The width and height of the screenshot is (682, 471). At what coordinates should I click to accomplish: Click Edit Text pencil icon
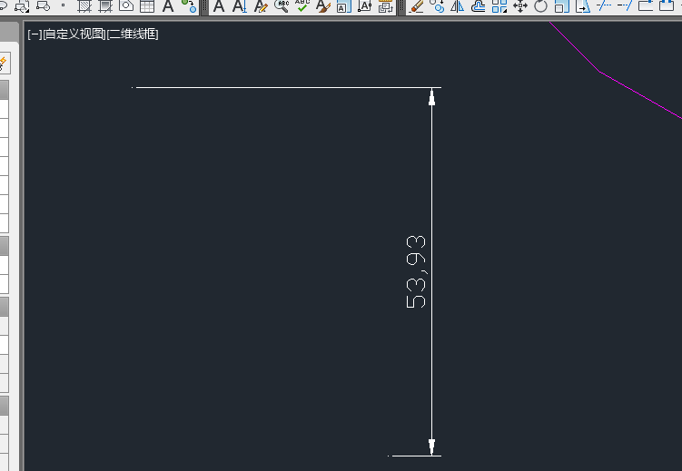[x=261, y=6]
